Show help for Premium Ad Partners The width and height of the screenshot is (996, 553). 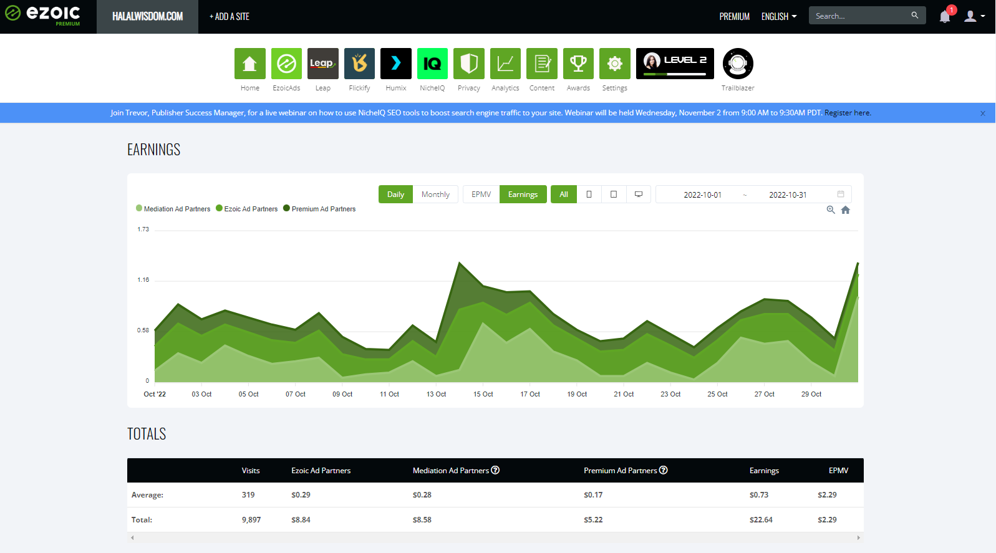[664, 470]
